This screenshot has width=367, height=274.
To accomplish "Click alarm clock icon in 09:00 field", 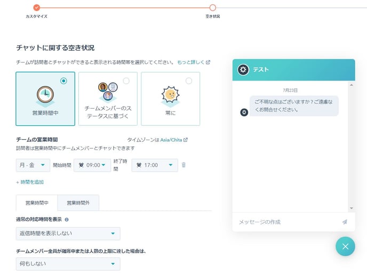I will point(81,165).
